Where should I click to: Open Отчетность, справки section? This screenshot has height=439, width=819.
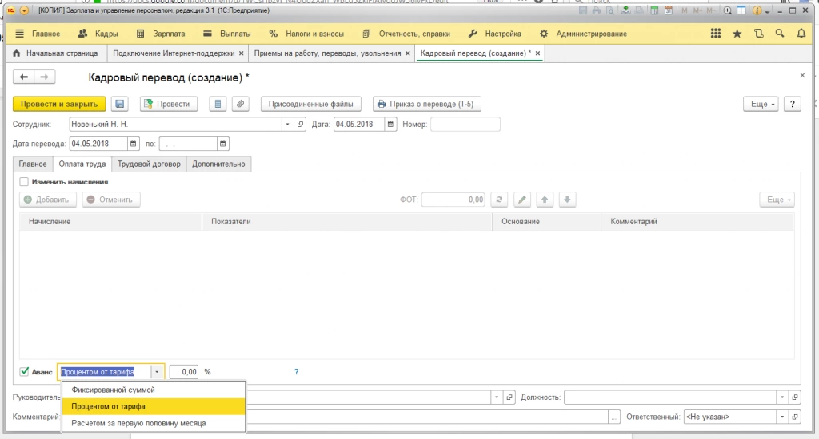click(x=406, y=34)
